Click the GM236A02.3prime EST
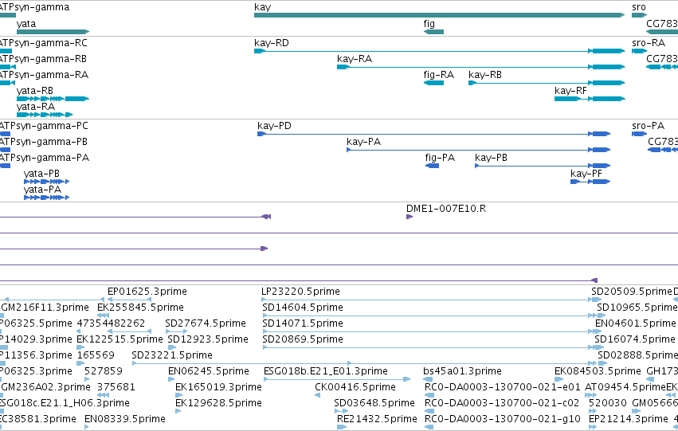The width and height of the screenshot is (678, 431). (x=2, y=395)
